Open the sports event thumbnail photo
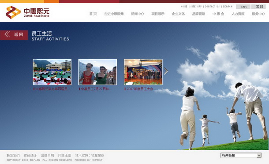The width and height of the screenshot is (269, 164). click(52, 72)
